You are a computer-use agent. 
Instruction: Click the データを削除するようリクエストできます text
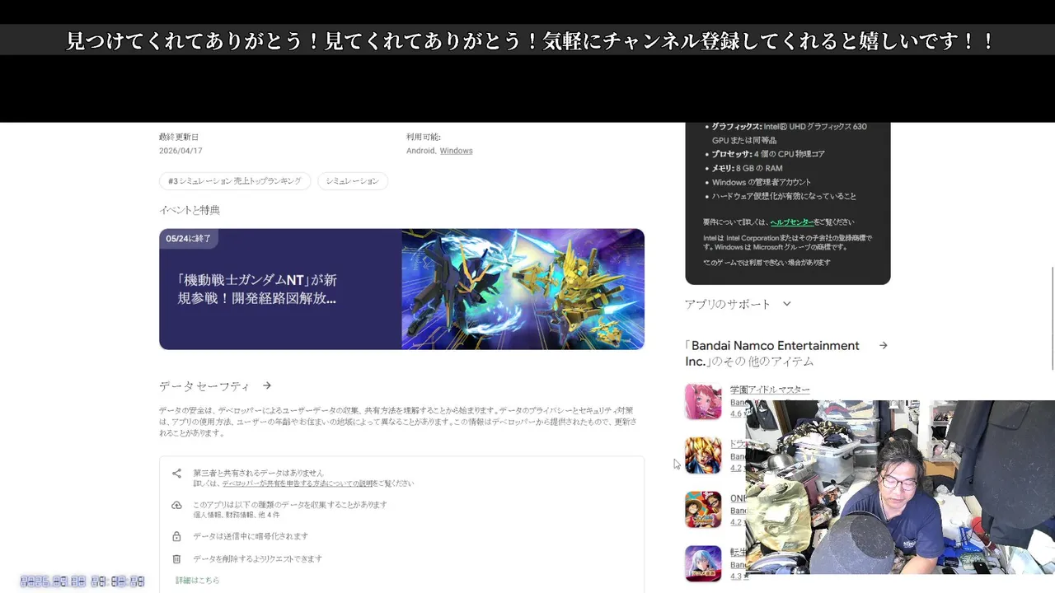tap(257, 558)
